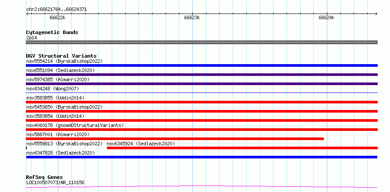Click the esv3583854 red variant bar
Image resolution: width=390 pixels, height=192 pixels.
point(202,120)
